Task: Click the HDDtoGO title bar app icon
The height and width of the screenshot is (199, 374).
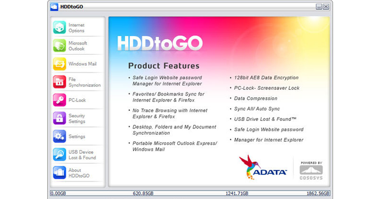Action: tap(54, 7)
